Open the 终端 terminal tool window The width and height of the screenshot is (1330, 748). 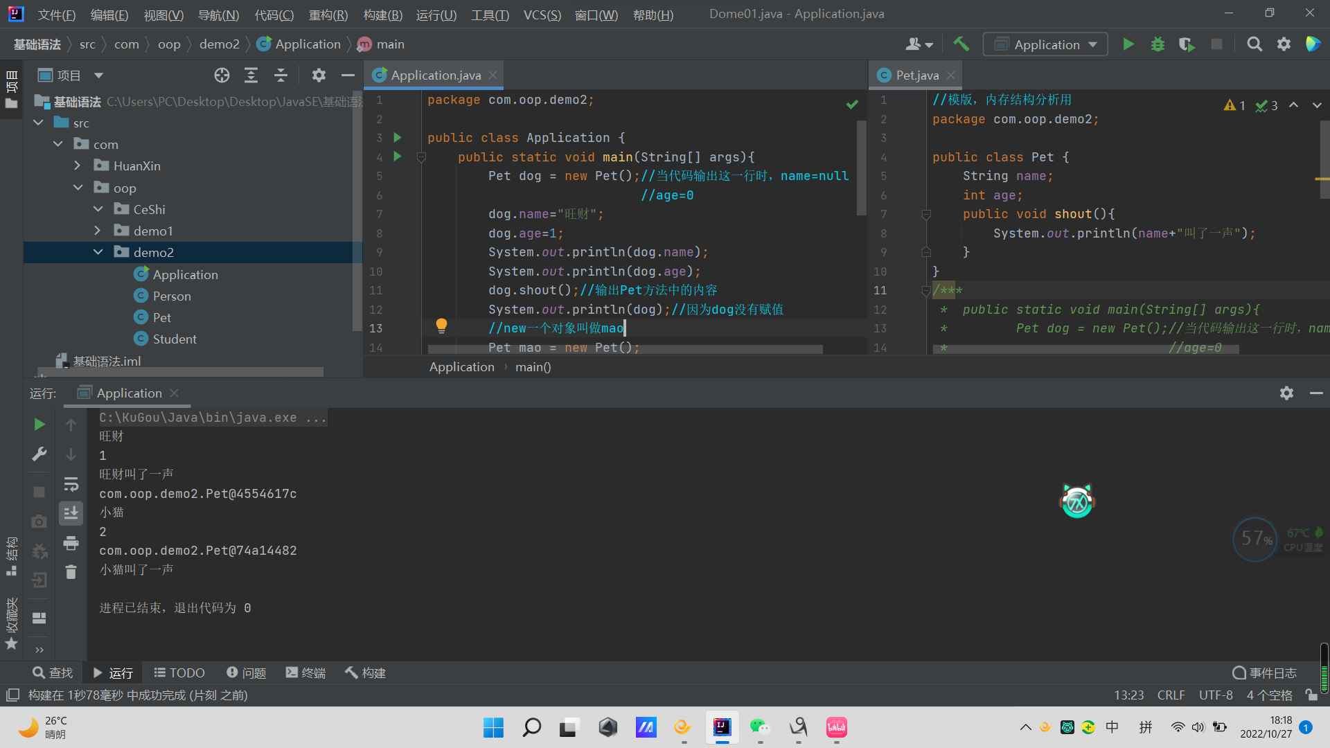click(305, 673)
